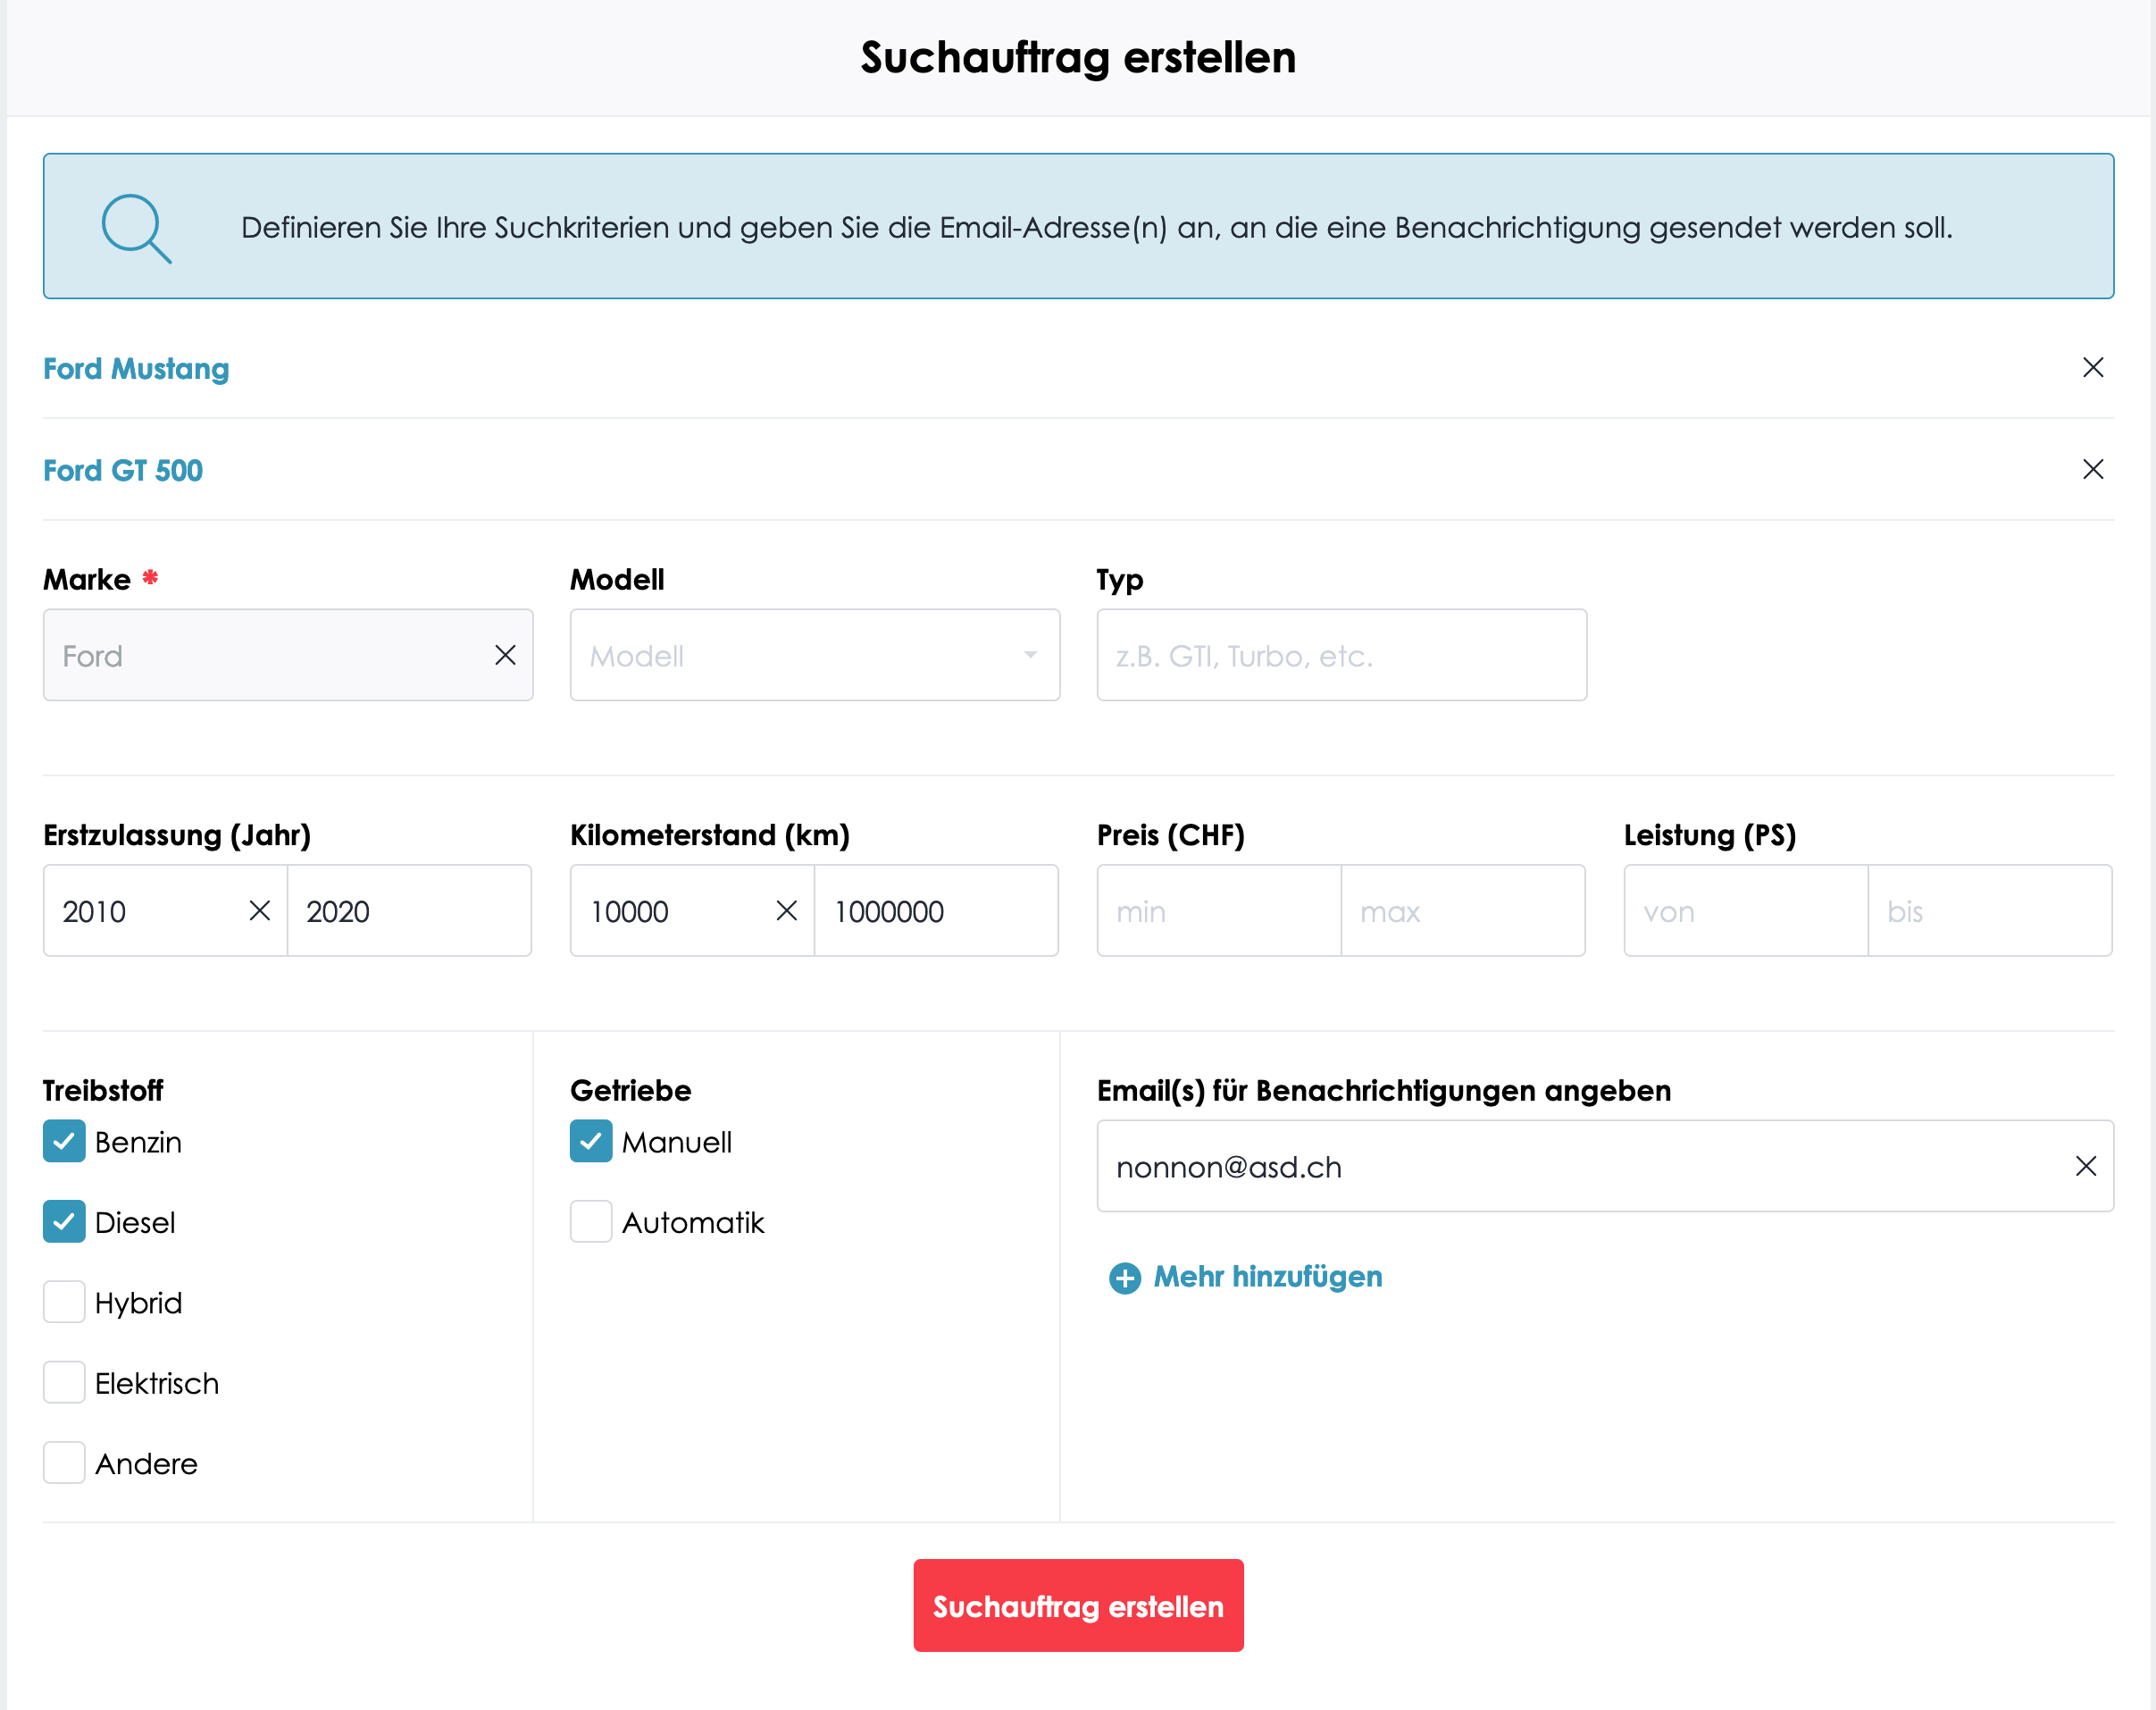This screenshot has height=1710, width=2156.
Task: Clear the nonnon@asd.ch email
Action: pos(2086,1166)
